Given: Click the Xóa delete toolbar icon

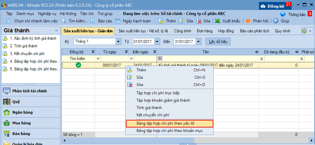Looking at the screenshot, I should click(x=199, y=21).
